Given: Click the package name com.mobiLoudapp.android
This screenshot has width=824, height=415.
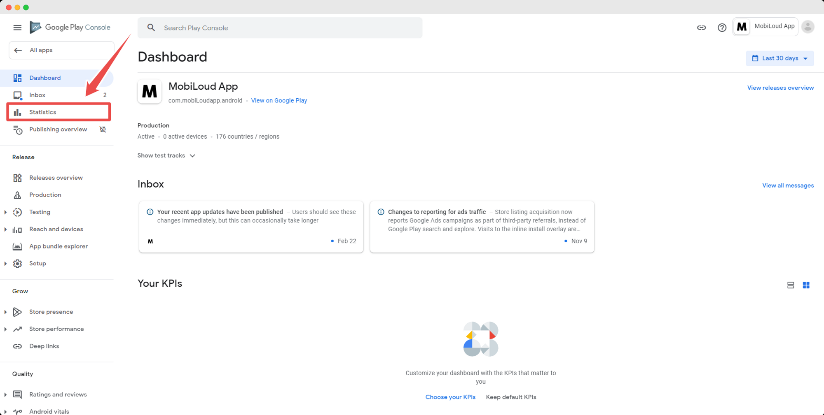Looking at the screenshot, I should [205, 100].
